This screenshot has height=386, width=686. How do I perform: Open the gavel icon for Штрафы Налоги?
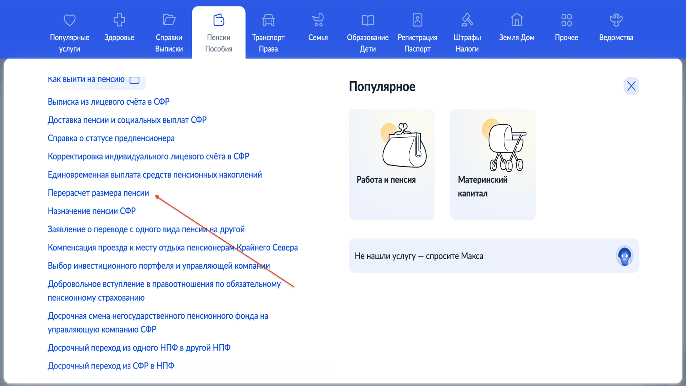(x=467, y=20)
